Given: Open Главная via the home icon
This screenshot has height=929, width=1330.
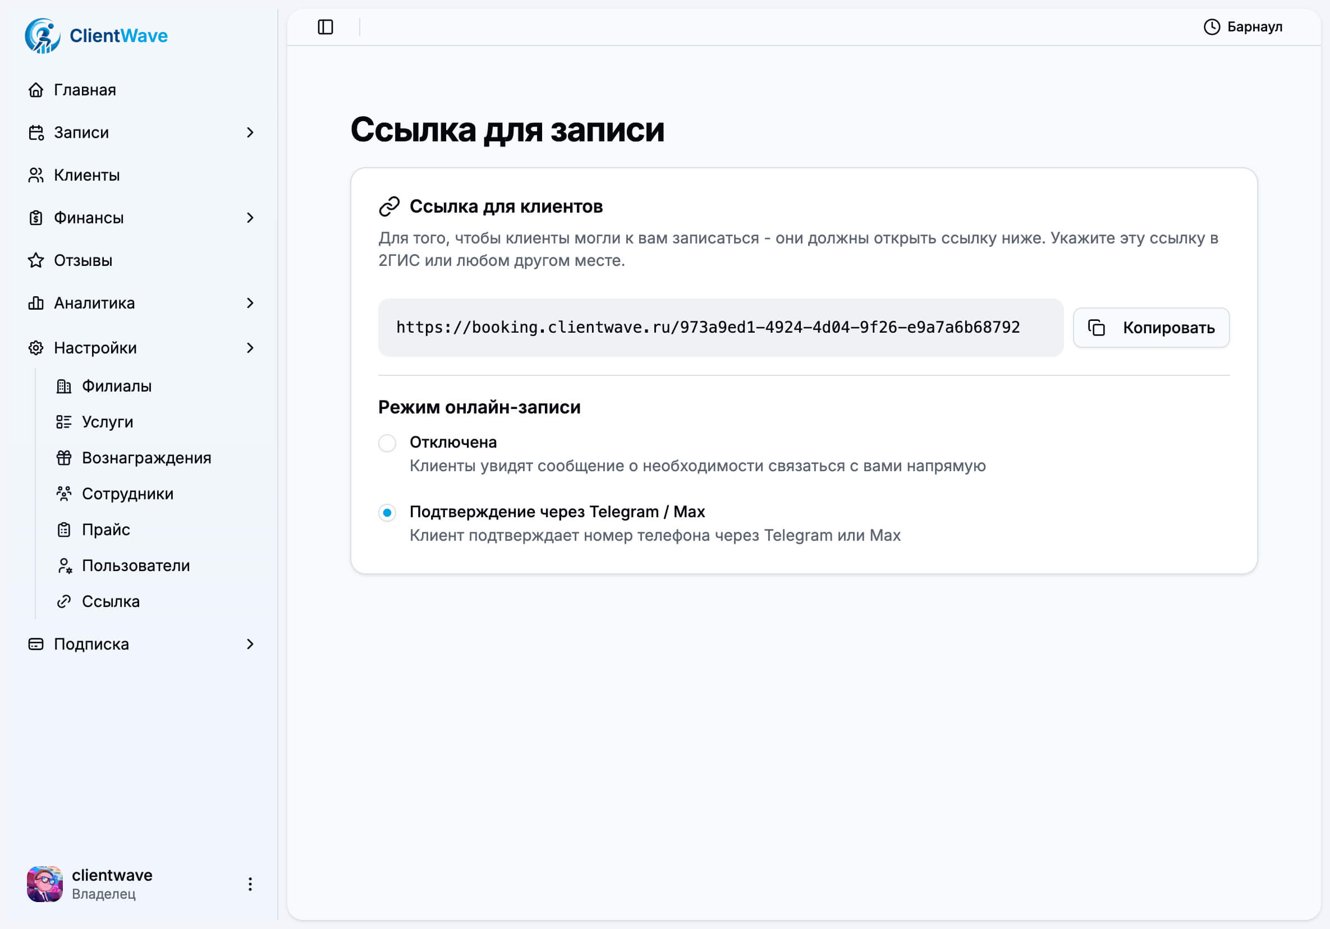Looking at the screenshot, I should [x=36, y=90].
